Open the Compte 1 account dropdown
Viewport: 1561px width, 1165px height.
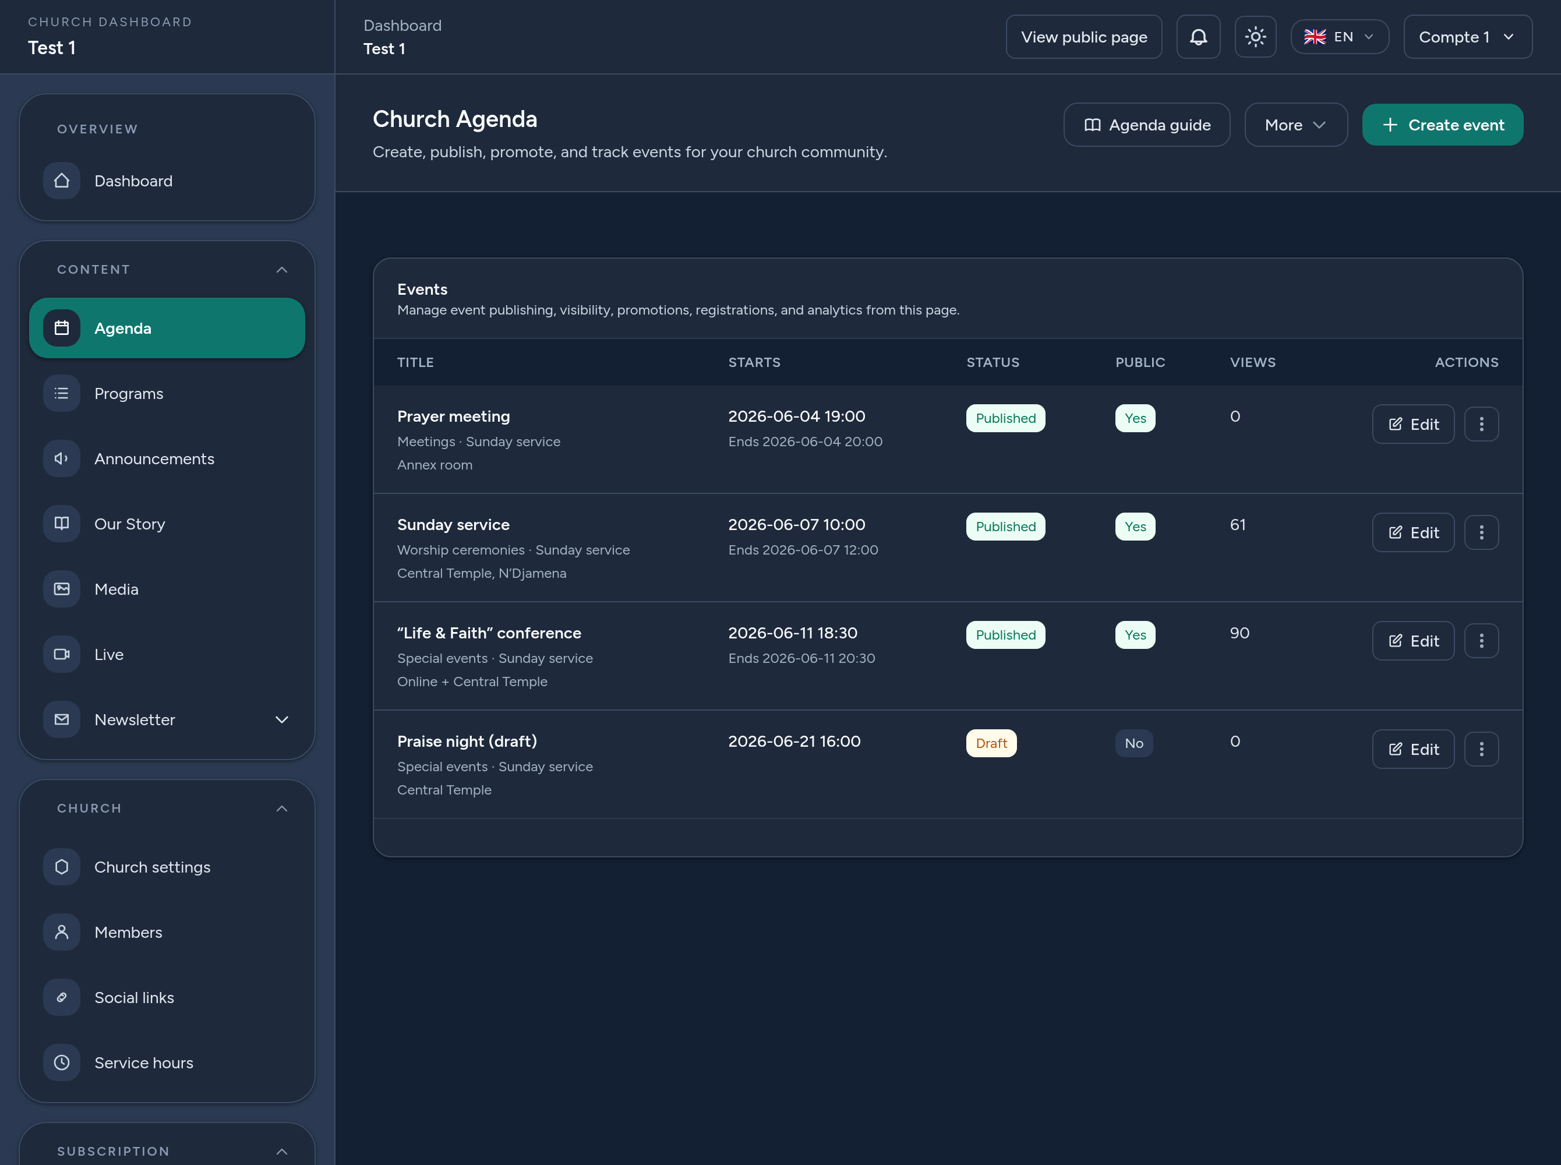1467,37
